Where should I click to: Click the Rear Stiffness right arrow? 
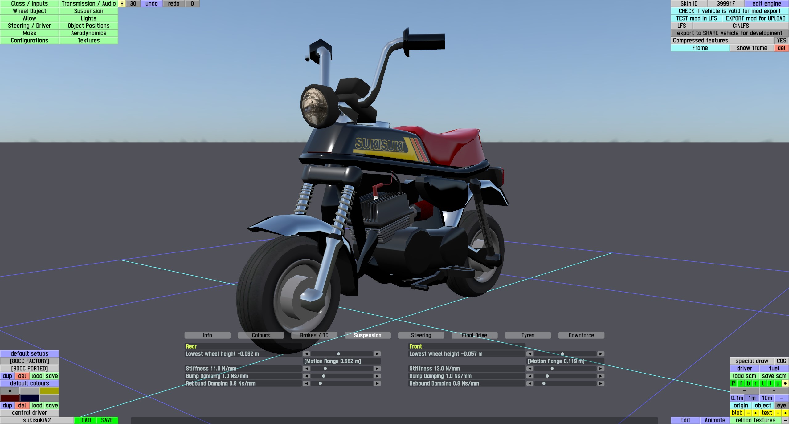[x=377, y=369]
